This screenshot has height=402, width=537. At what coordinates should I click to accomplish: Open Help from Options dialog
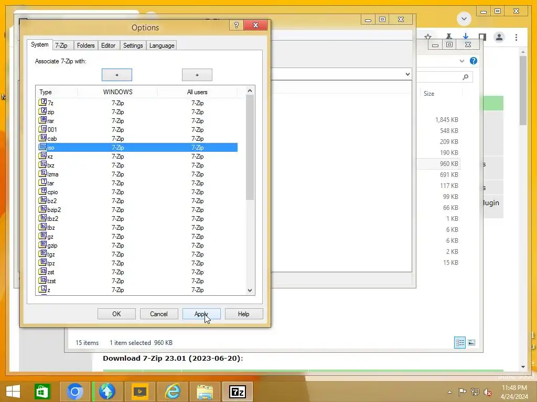click(x=244, y=314)
